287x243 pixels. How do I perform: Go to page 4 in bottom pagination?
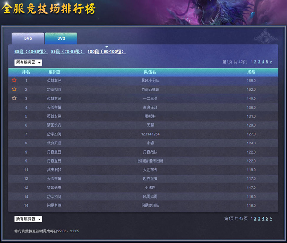(x=263, y=219)
